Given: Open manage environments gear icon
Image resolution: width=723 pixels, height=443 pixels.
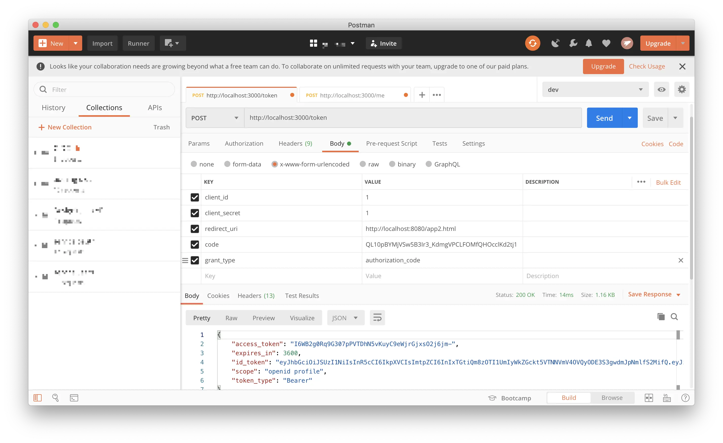Looking at the screenshot, I should 682,90.
